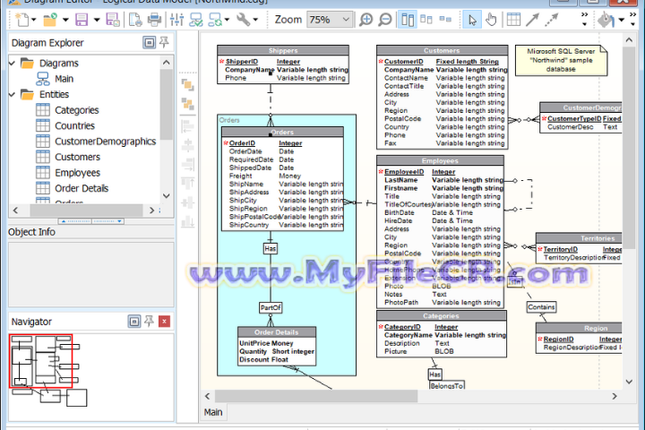Select CustomerDemographics in the explorer tree
Screen dimensions: 645x430
pyautogui.click(x=106, y=142)
